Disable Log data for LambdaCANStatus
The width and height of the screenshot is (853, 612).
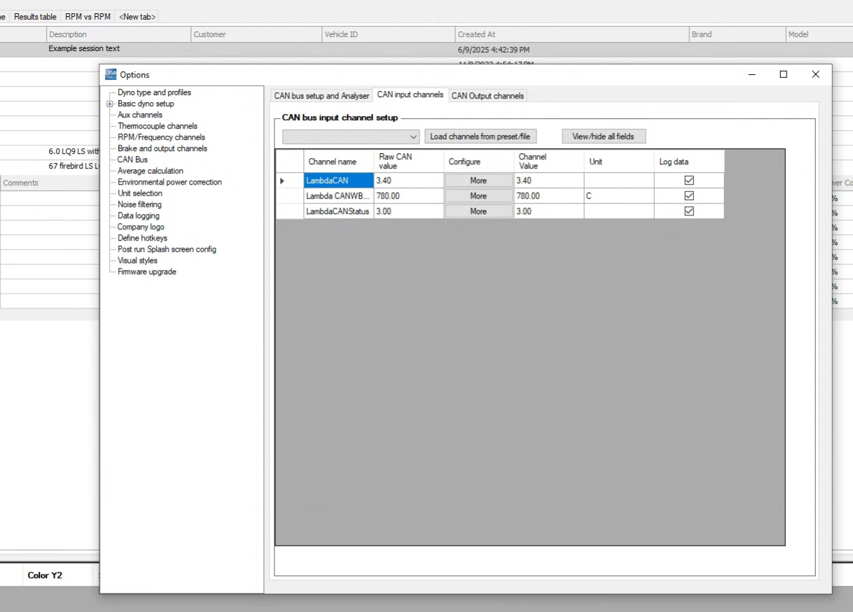pyautogui.click(x=688, y=211)
